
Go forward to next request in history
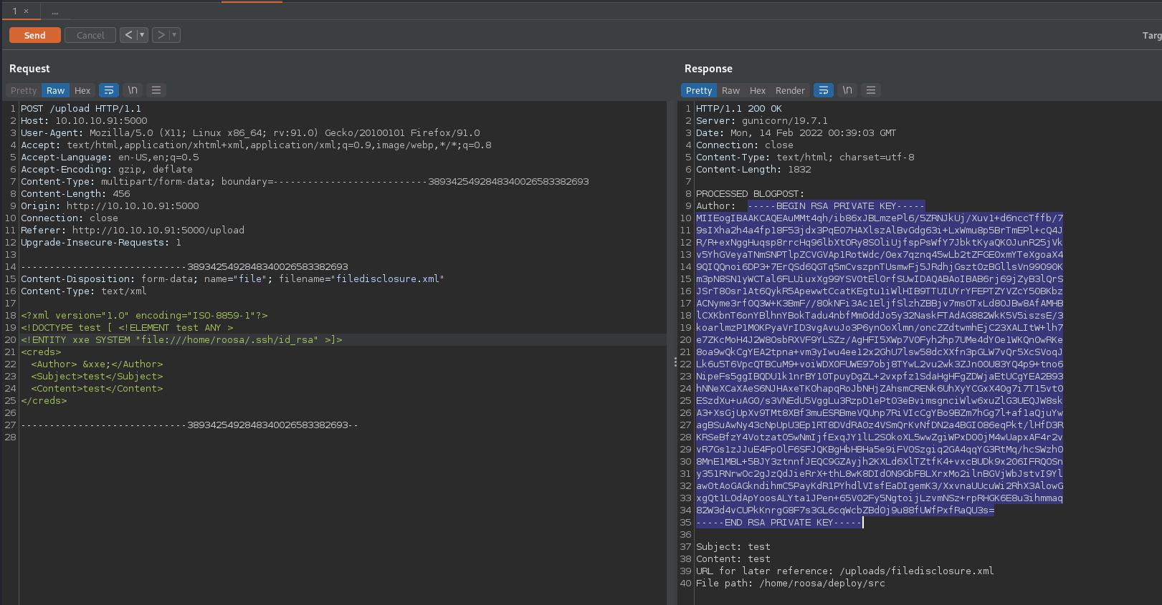161,34
